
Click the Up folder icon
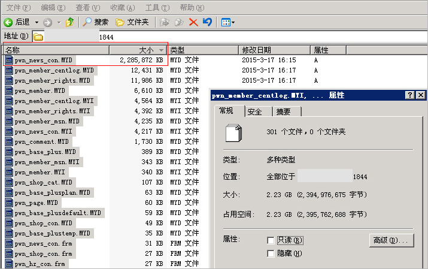70,22
